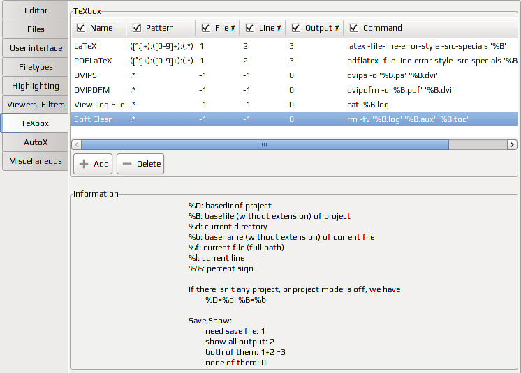The height and width of the screenshot is (373, 521).
Task: Click the LaTeX row File # value 1
Action: (201, 46)
